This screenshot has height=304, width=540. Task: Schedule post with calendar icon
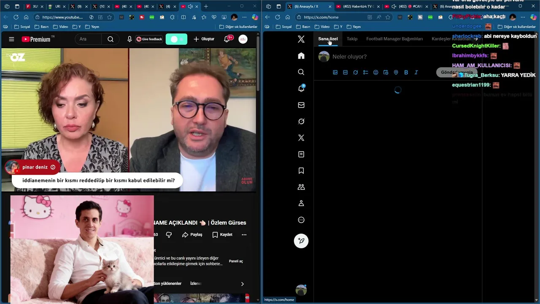click(386, 73)
